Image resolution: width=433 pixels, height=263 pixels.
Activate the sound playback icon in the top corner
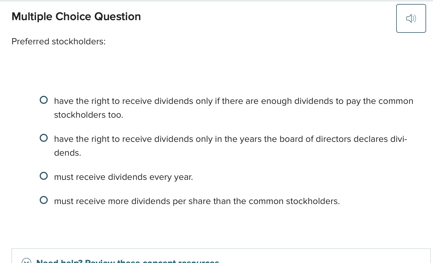411,18
